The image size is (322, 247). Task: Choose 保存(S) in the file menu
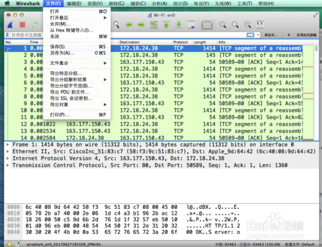pyautogui.click(x=77, y=46)
